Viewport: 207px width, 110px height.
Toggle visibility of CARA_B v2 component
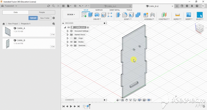coord(69,27)
